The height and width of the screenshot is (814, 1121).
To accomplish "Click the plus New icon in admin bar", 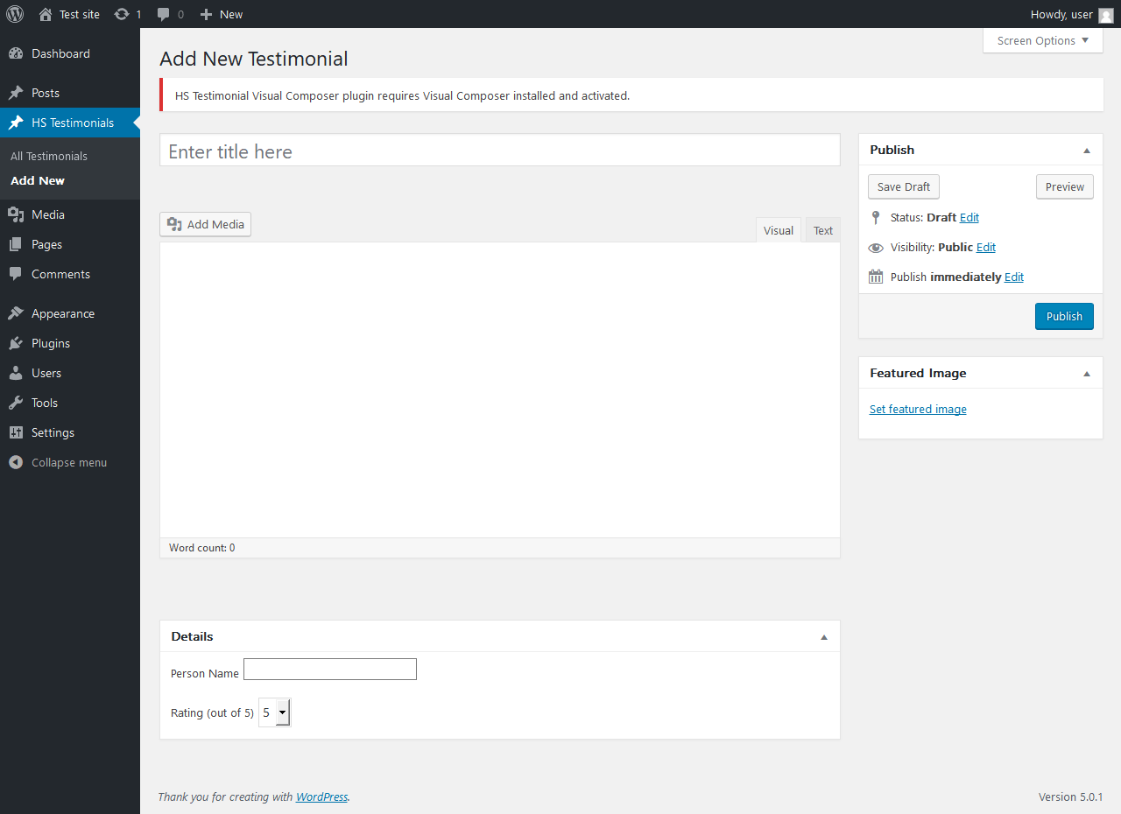I will click(206, 14).
